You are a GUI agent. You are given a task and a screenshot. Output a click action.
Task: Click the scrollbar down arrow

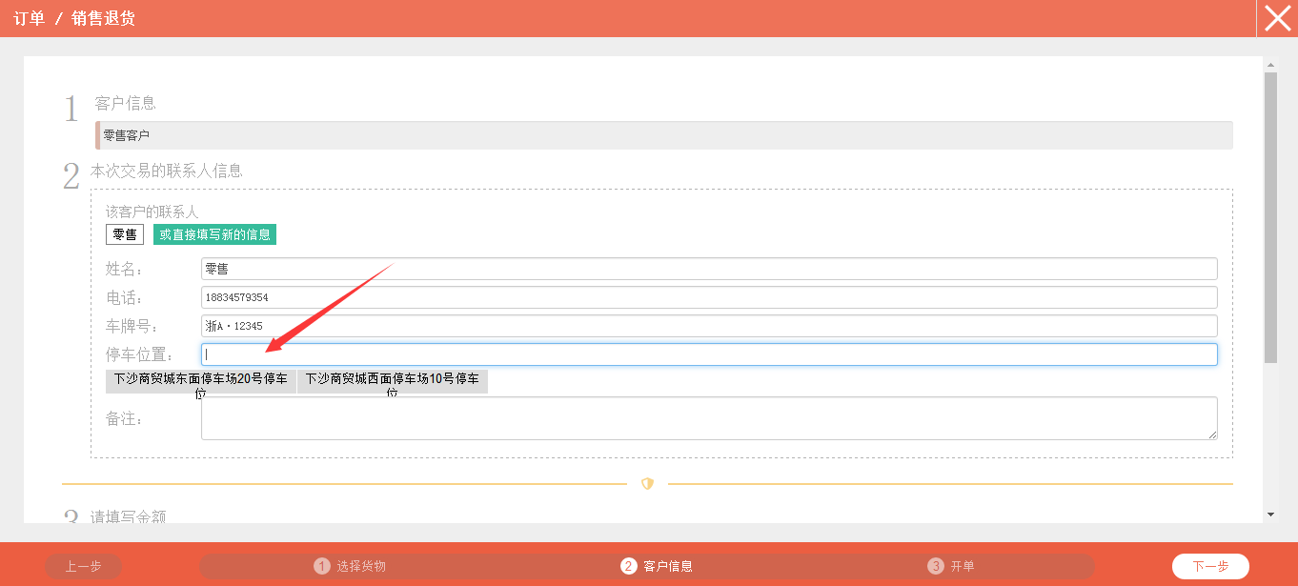tap(1270, 515)
